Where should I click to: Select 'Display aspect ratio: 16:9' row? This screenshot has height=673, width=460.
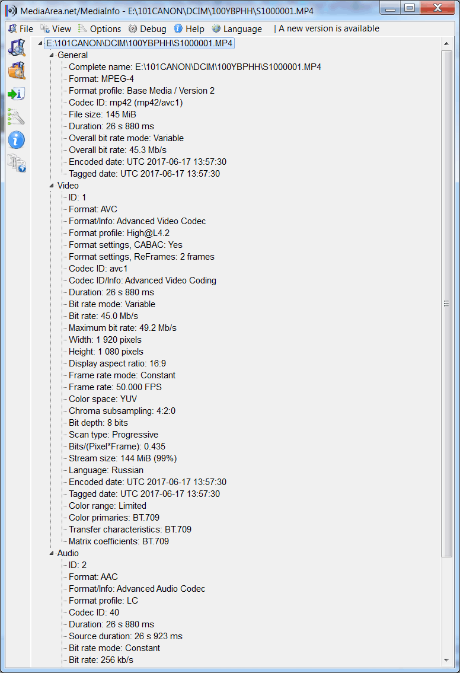(x=117, y=363)
